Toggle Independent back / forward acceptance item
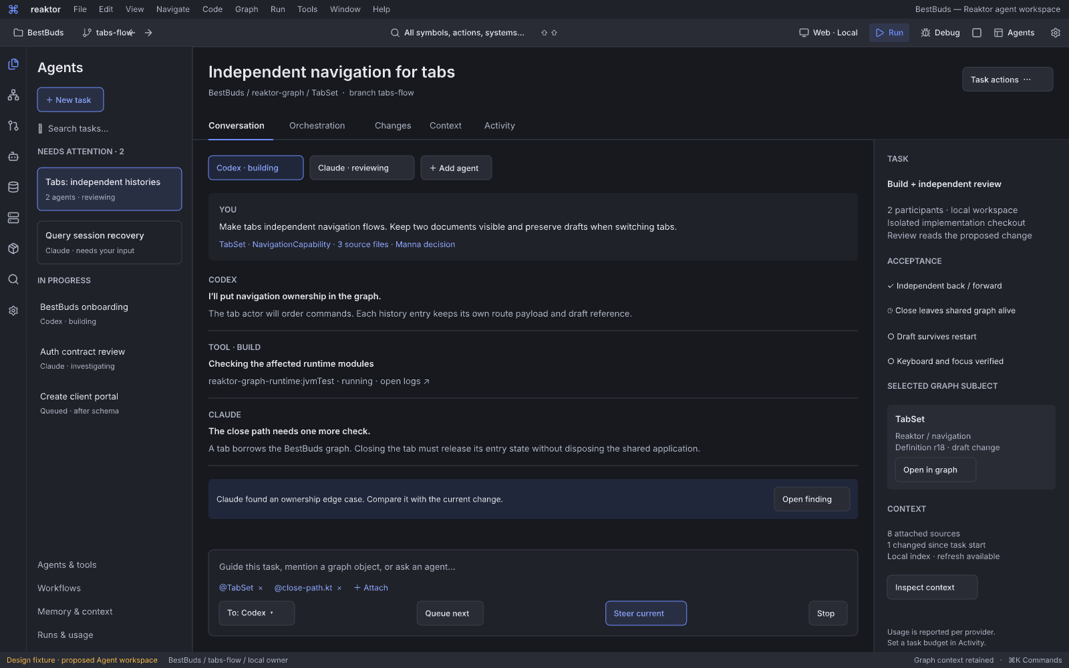This screenshot has width=1069, height=668. (944, 286)
